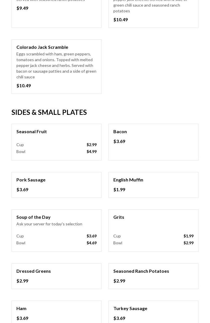
Task: Click the Grits item title
Action: click(119, 217)
